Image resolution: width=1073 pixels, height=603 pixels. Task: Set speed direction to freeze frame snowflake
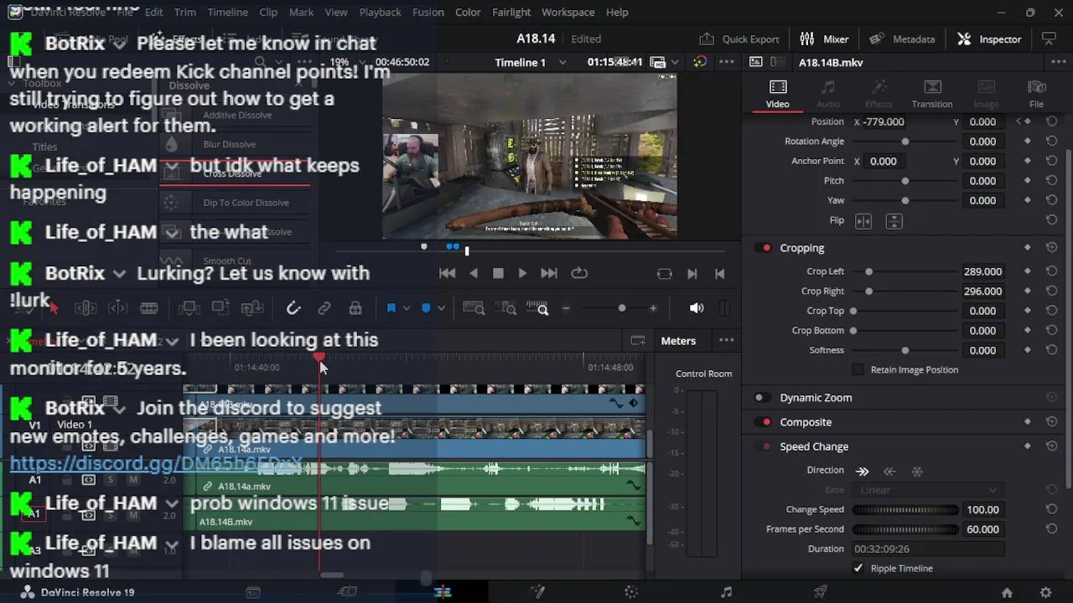917,472
